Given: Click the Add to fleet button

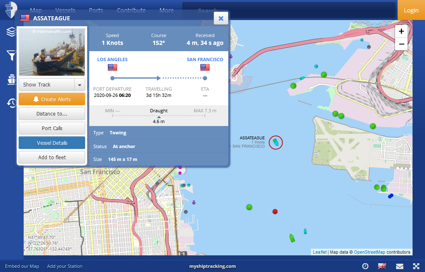Looking at the screenshot, I should [52, 158].
